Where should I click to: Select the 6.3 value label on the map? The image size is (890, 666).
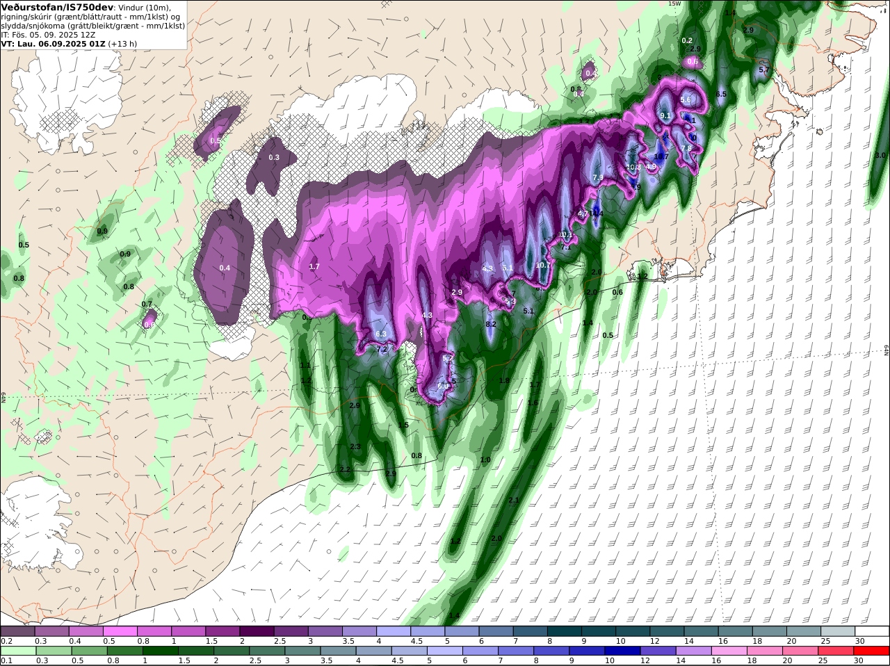coord(381,334)
